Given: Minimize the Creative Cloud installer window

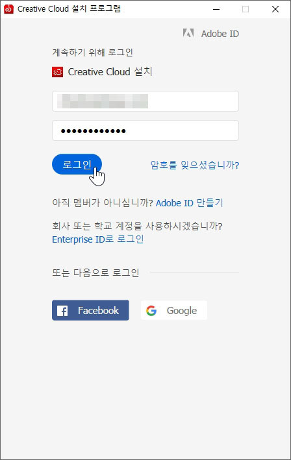Looking at the screenshot, I should pyautogui.click(x=216, y=9).
